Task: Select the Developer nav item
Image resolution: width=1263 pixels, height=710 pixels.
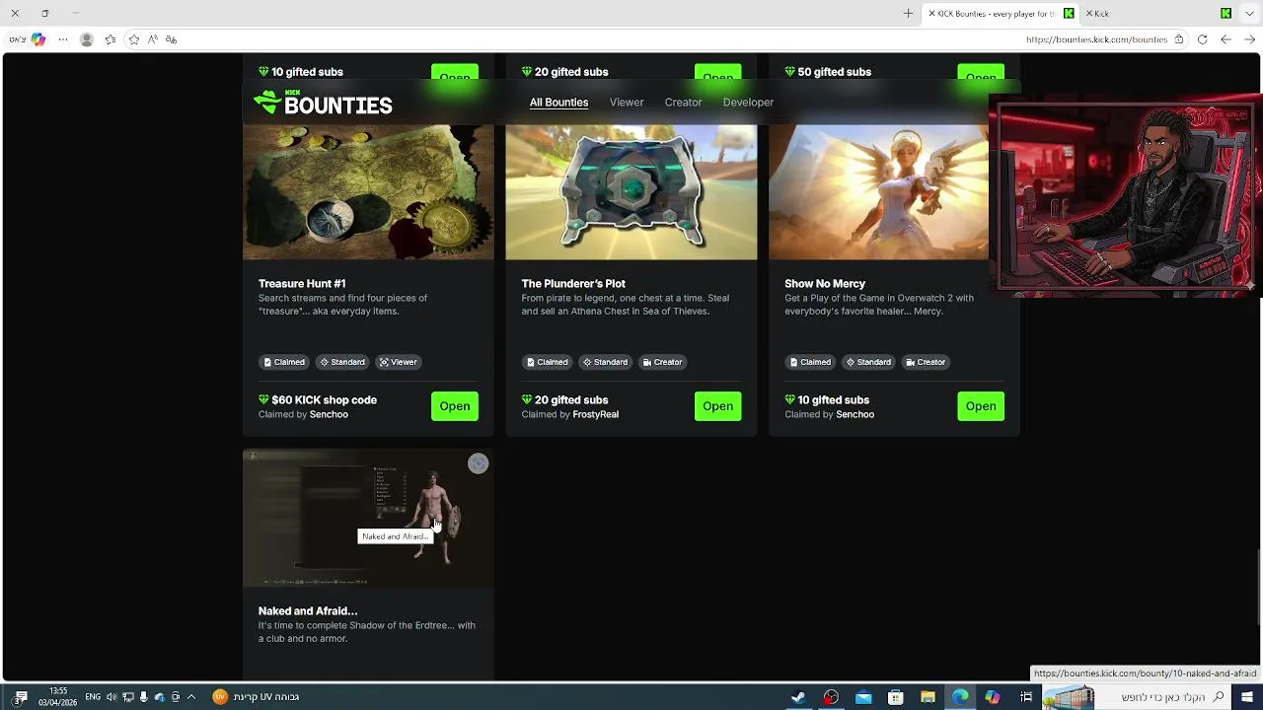Action: click(x=748, y=103)
